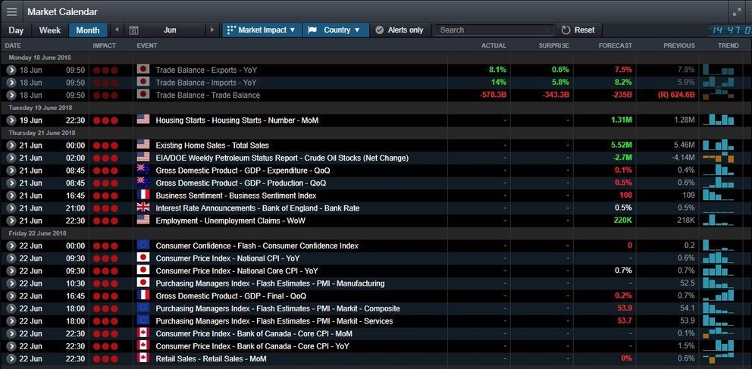Click the TREND column header
Screen dimensions: 752x369
[728, 45]
